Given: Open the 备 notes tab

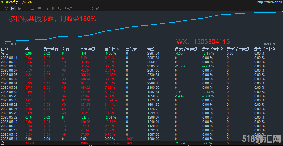Looking at the screenshot, I should click(x=60, y=9).
